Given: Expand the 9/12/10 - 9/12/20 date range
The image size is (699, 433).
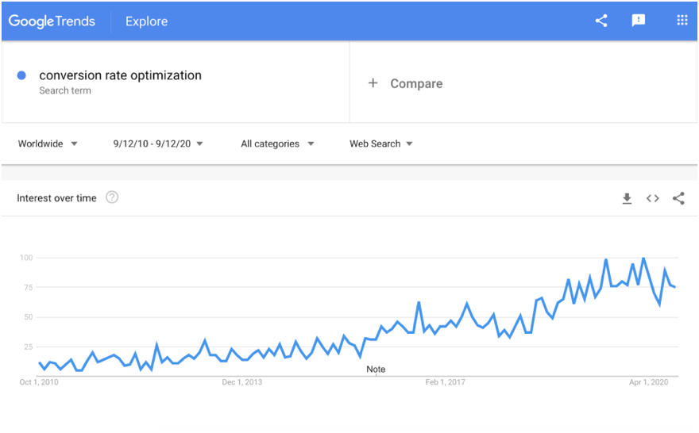Looking at the screenshot, I should (x=158, y=144).
